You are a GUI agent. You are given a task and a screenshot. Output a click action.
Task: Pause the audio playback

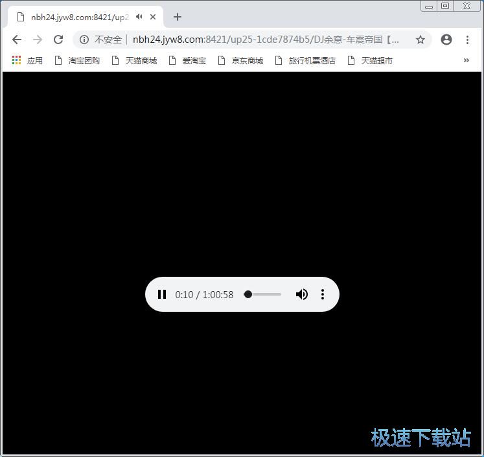click(x=162, y=294)
